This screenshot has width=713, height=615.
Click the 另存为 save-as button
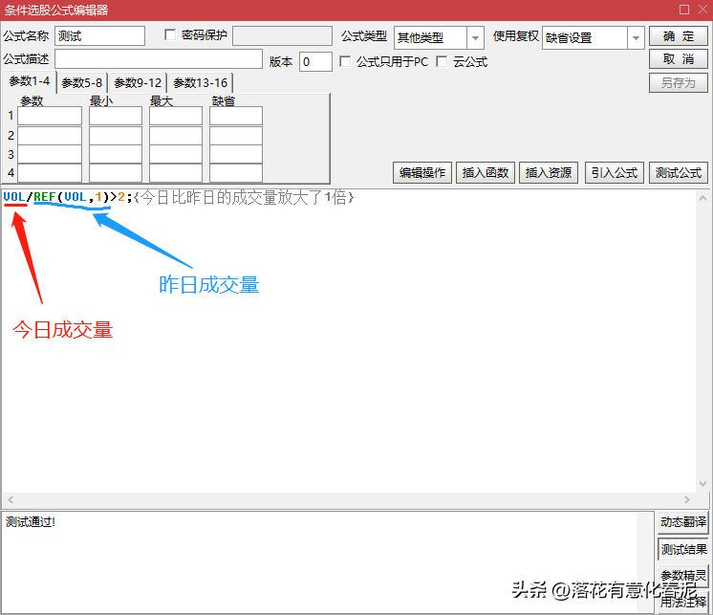pos(678,83)
